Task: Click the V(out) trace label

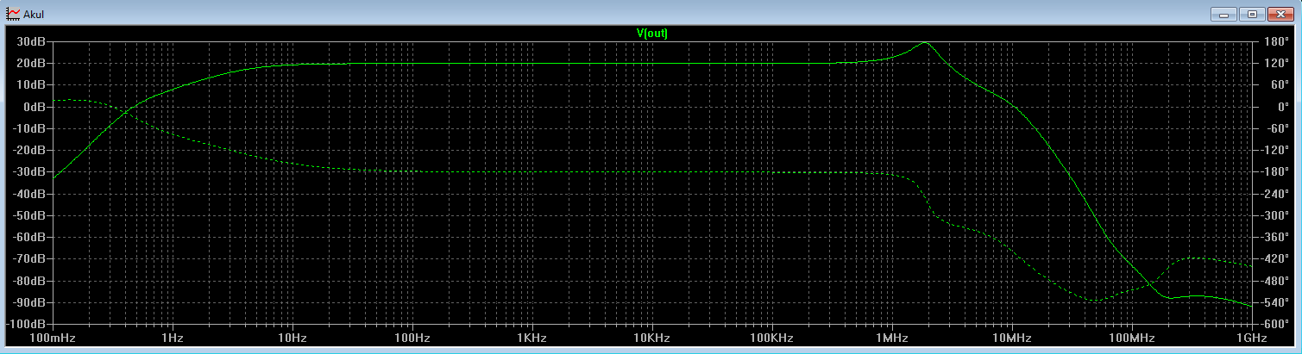Action: tap(651, 34)
